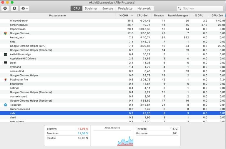The height and width of the screenshot is (149, 226).
Task: Click the Auslastung CPU load graph
Action: coord(112,138)
